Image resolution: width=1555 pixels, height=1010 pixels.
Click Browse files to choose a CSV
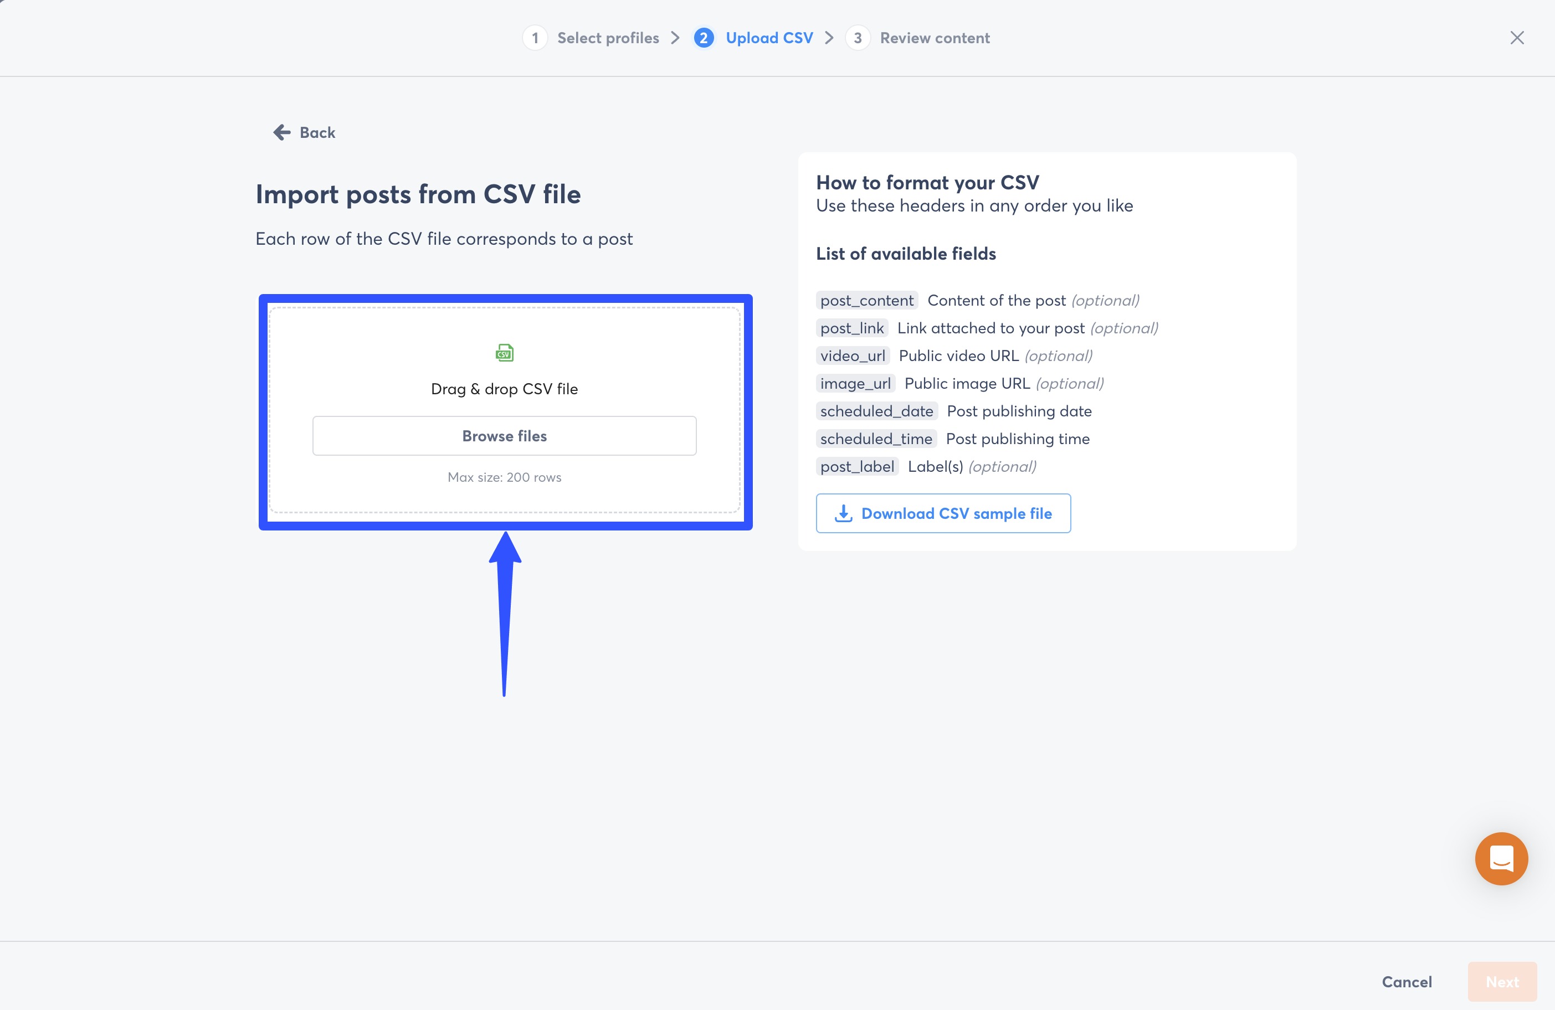[504, 435]
